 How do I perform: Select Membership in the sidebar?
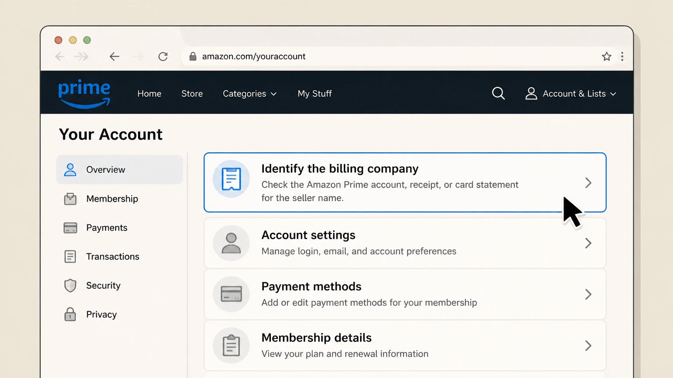click(120, 199)
